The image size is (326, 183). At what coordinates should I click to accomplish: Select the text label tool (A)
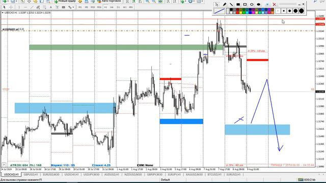coord(51,7)
